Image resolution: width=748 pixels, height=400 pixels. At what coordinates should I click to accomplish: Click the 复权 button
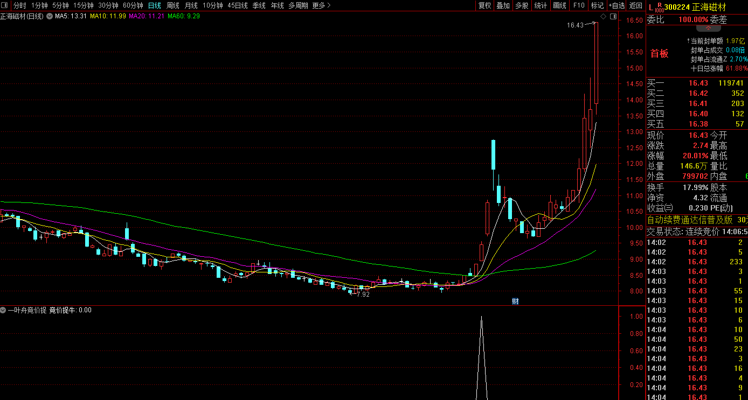(x=485, y=5)
